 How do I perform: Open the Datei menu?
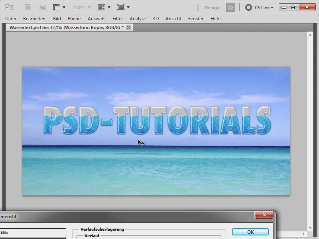[11, 19]
